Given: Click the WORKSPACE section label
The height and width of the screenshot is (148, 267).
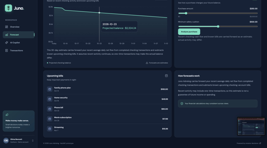Looking at the screenshot, I should tap(11, 20).
